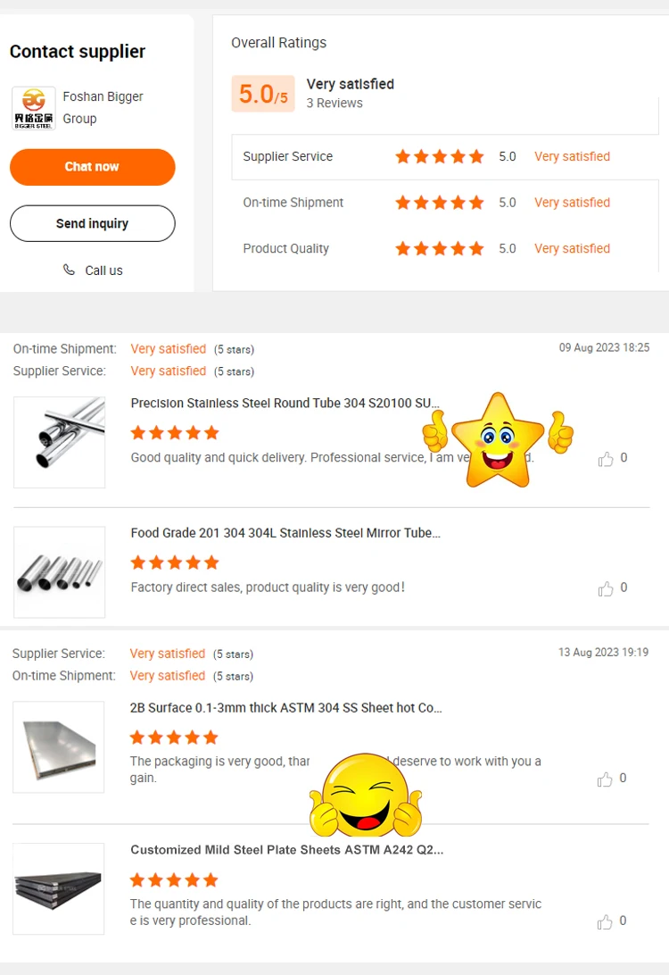The height and width of the screenshot is (975, 669).
Task: Click the Foshan Bigger Group logo
Action: 34,108
